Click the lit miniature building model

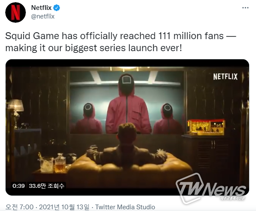click(206, 127)
